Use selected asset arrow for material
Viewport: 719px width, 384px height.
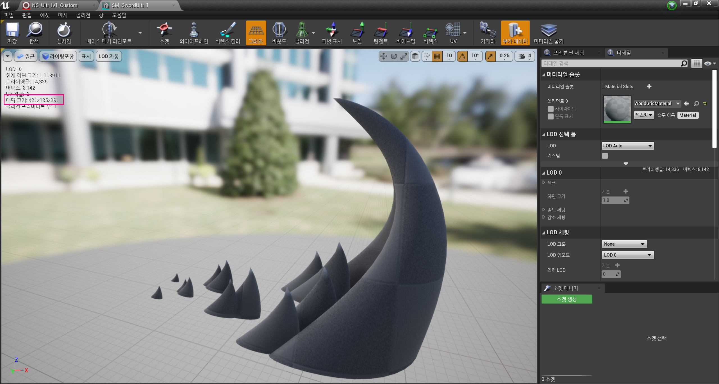[686, 104]
